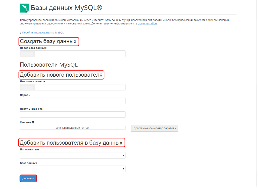259x189 pixels.
Task: Expand the База данных dropdown
Action: pyautogui.click(x=73, y=169)
